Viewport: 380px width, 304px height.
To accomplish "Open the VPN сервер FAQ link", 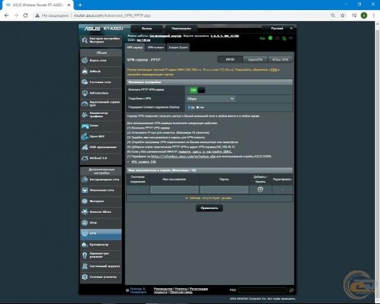I will click(144, 161).
